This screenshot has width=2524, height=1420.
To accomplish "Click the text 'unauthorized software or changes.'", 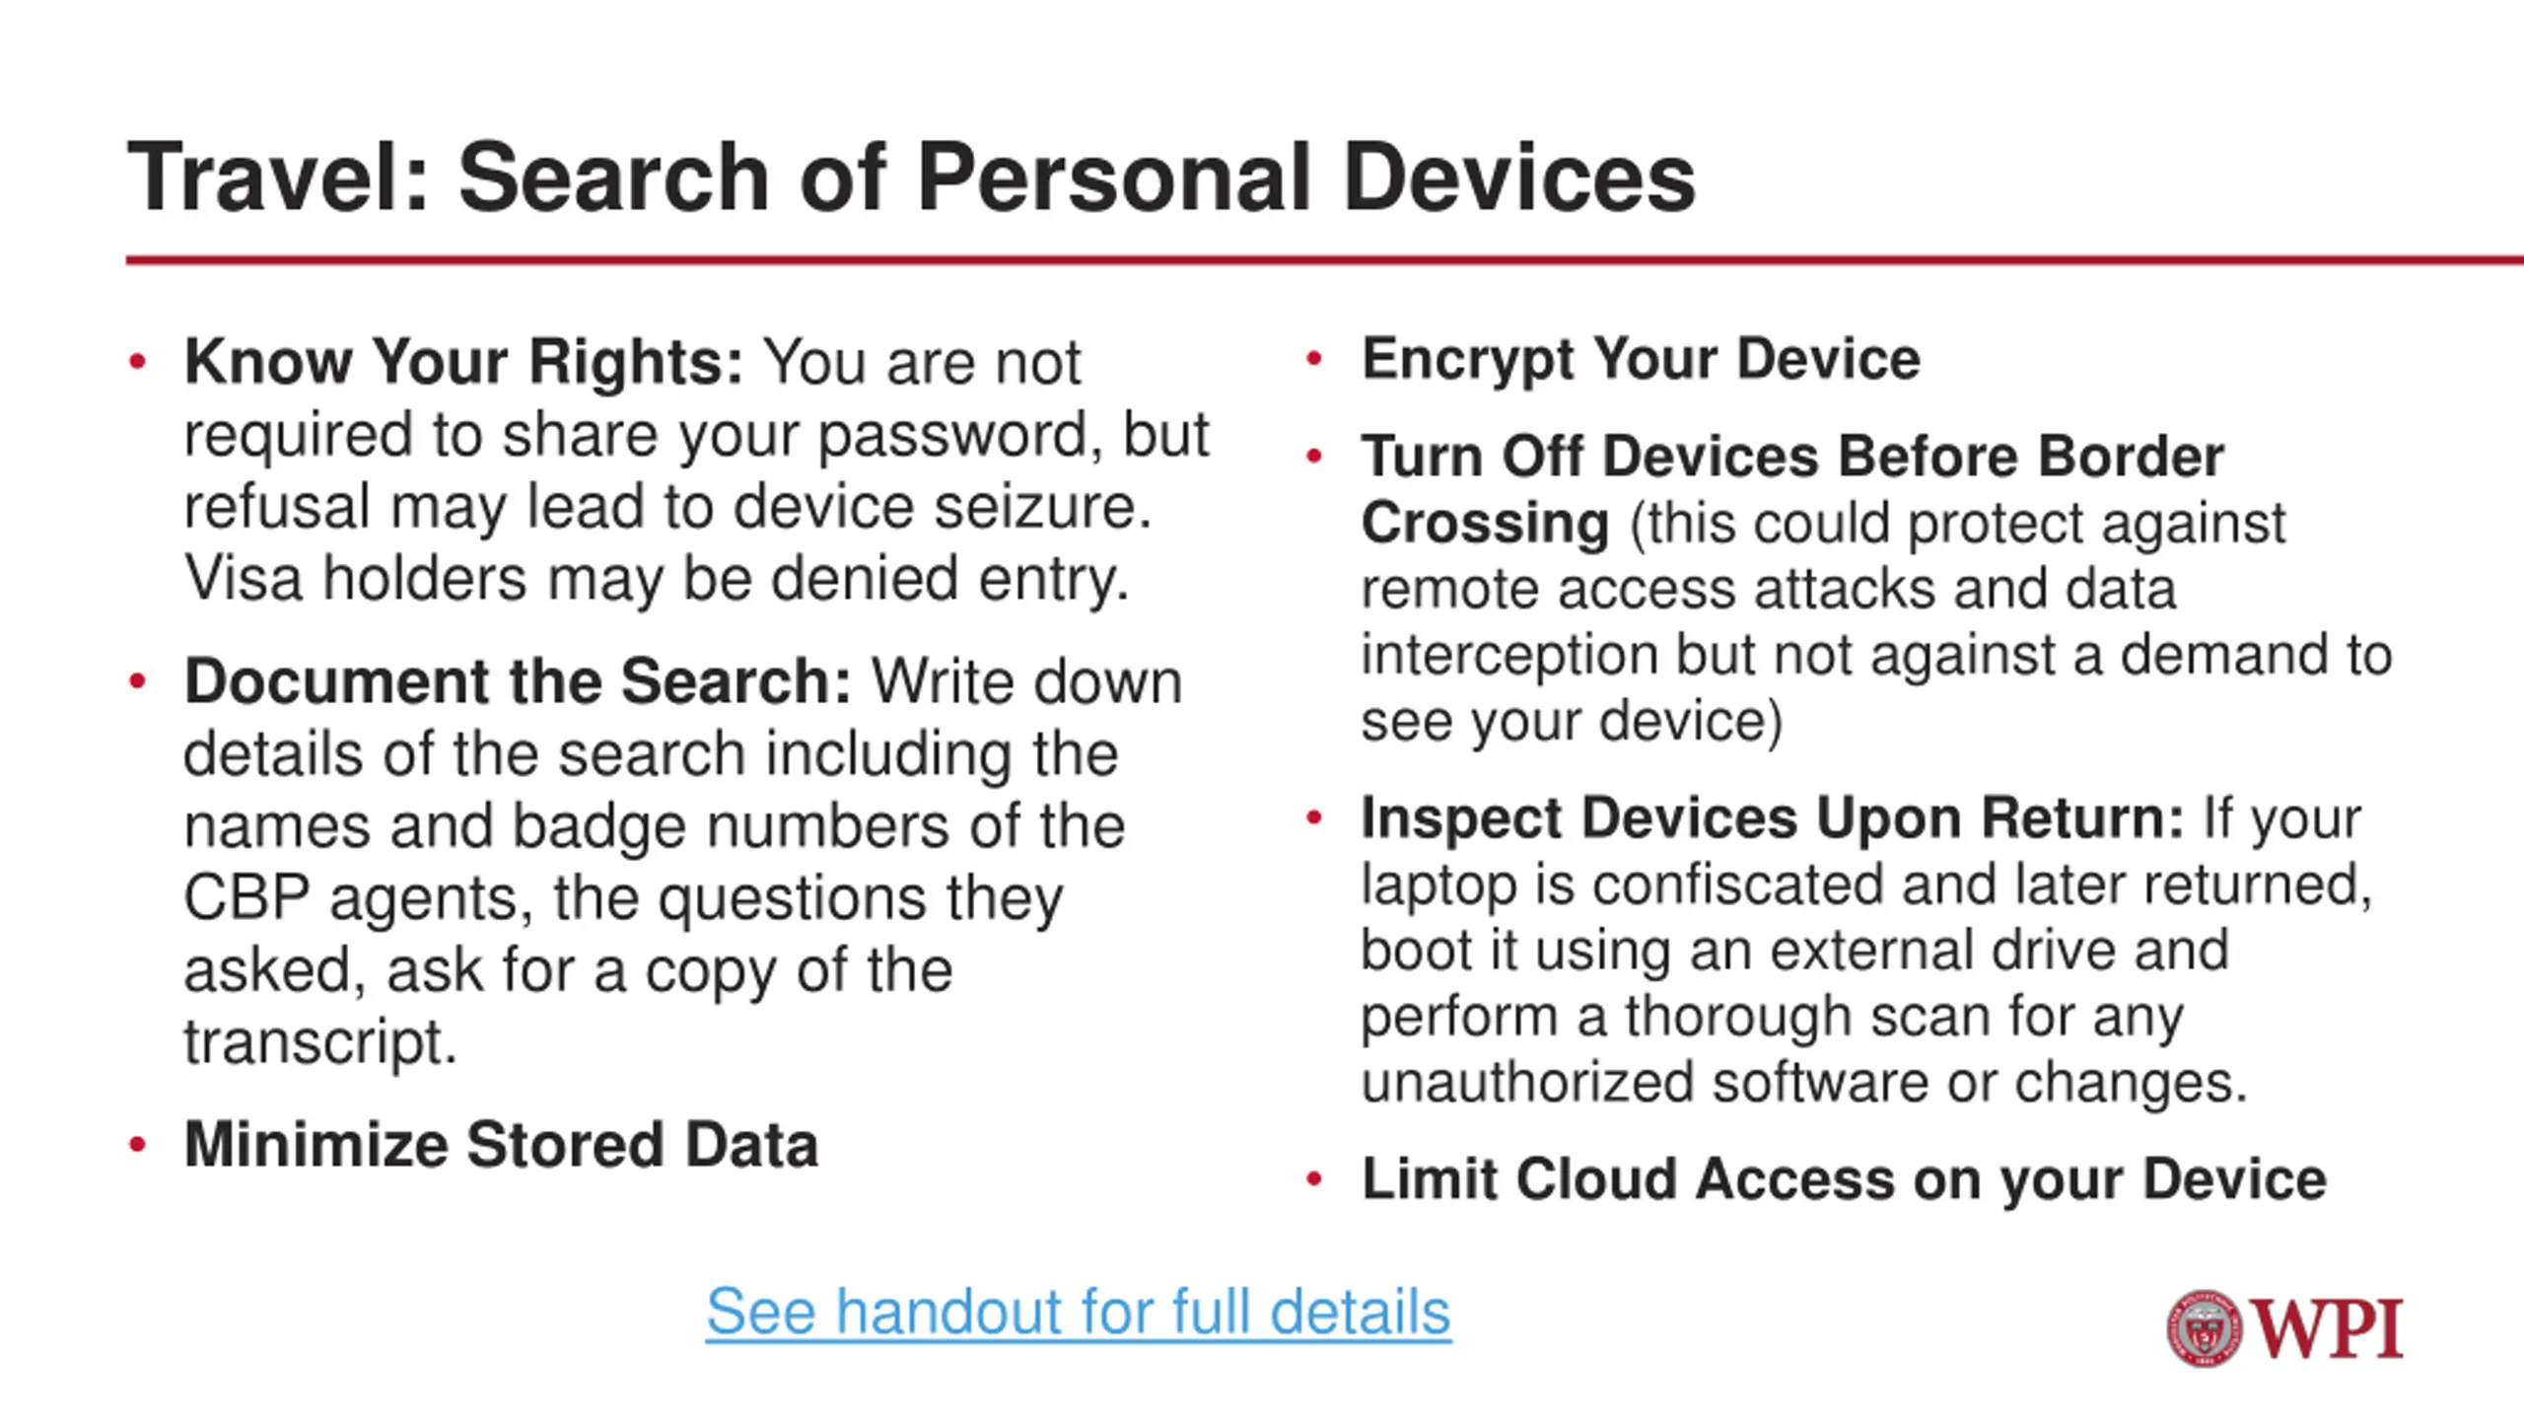I will tap(1803, 1082).
